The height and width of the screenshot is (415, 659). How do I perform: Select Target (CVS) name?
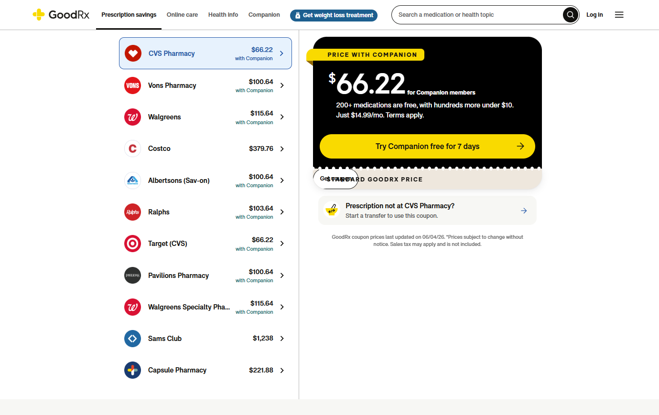(168, 244)
